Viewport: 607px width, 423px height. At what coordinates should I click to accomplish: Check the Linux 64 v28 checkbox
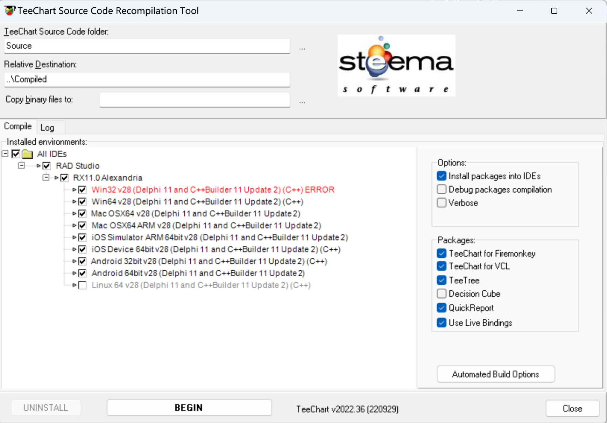82,285
